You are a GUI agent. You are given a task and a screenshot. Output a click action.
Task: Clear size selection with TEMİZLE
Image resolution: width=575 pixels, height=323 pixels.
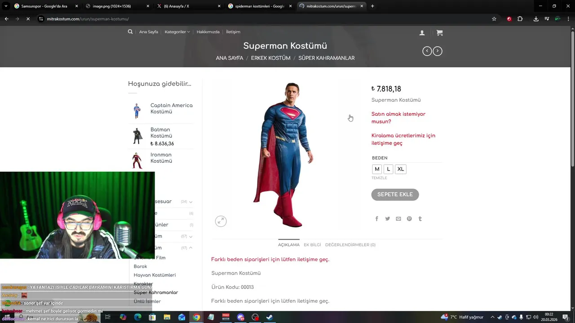coord(379,178)
